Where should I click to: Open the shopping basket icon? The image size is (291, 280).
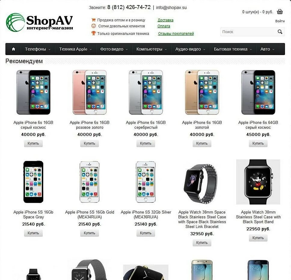(280, 12)
